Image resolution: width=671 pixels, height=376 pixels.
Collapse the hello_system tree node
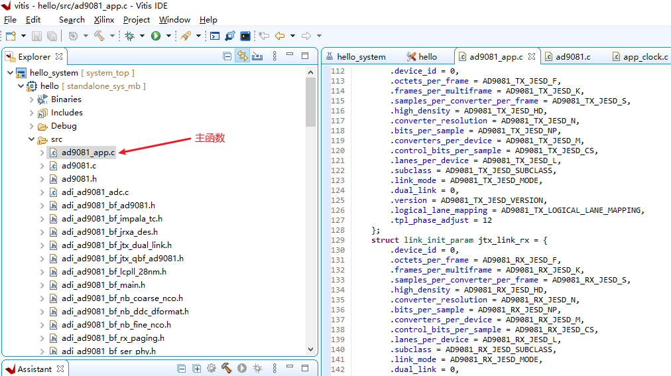click(x=10, y=73)
